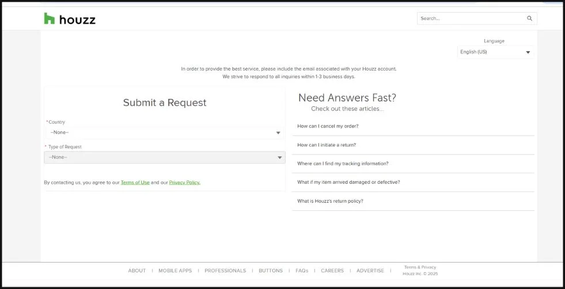Open 'What is Houzz's return policy?' article

(x=330, y=201)
